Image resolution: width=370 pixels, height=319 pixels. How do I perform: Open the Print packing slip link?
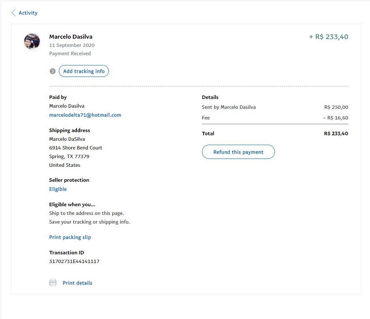[70, 237]
